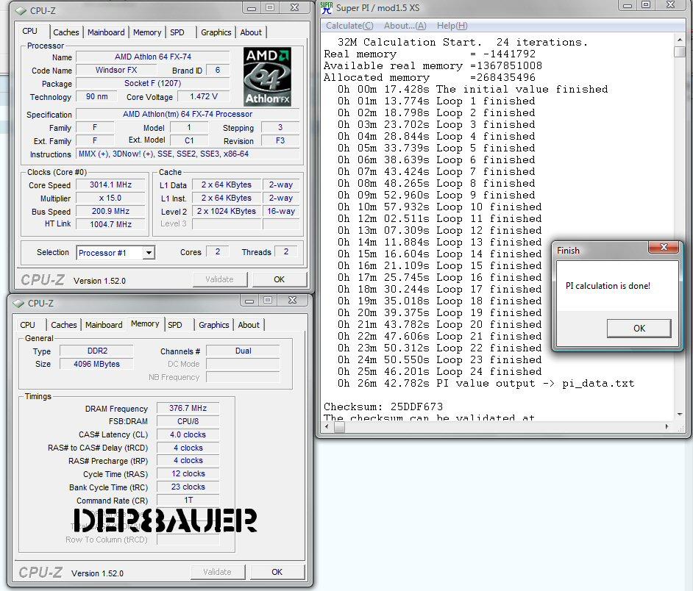Click the Super PI horizontal scrollbar thumb
Image resolution: width=693 pixels, height=591 pixels.
tap(339, 426)
